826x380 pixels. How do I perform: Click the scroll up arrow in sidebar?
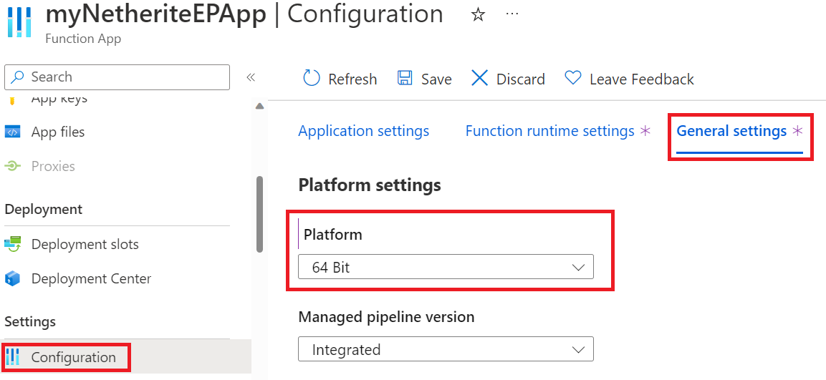[259, 106]
